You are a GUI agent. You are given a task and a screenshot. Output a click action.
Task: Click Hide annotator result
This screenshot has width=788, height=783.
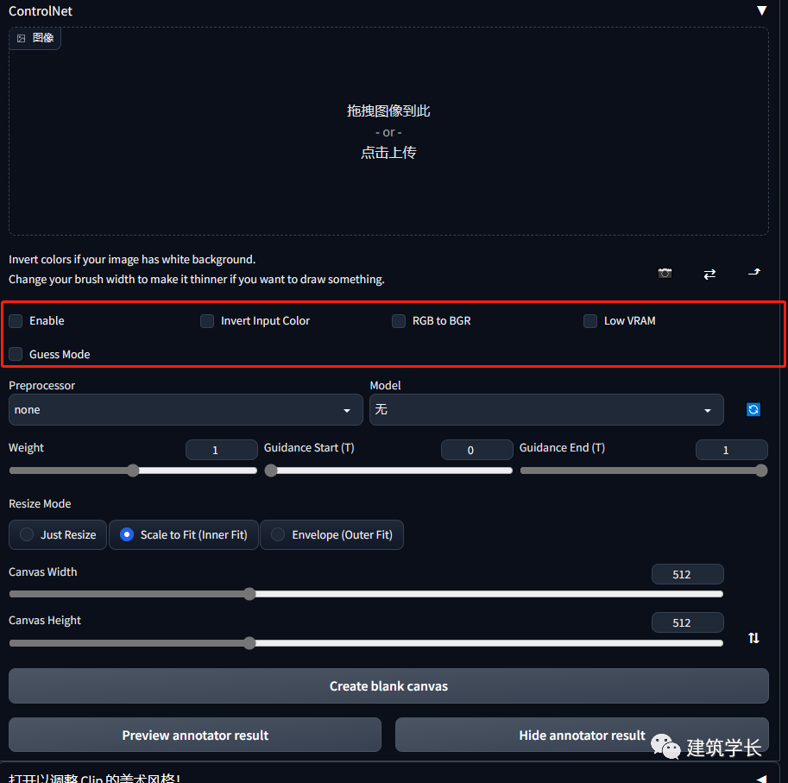[x=581, y=735]
